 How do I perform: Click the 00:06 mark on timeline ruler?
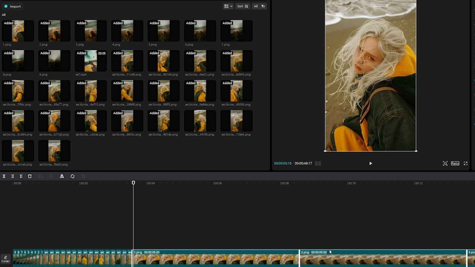pos(218,183)
